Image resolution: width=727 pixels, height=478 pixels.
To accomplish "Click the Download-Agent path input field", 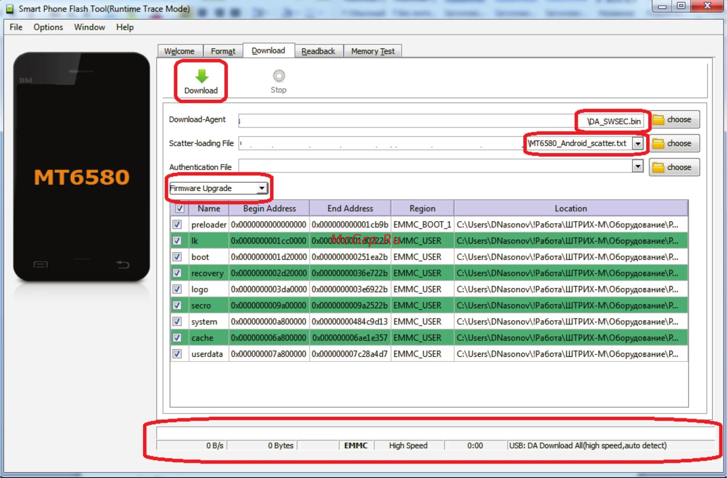I will tap(406, 121).
